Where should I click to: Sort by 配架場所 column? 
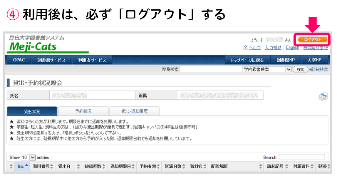[x=236, y=166]
